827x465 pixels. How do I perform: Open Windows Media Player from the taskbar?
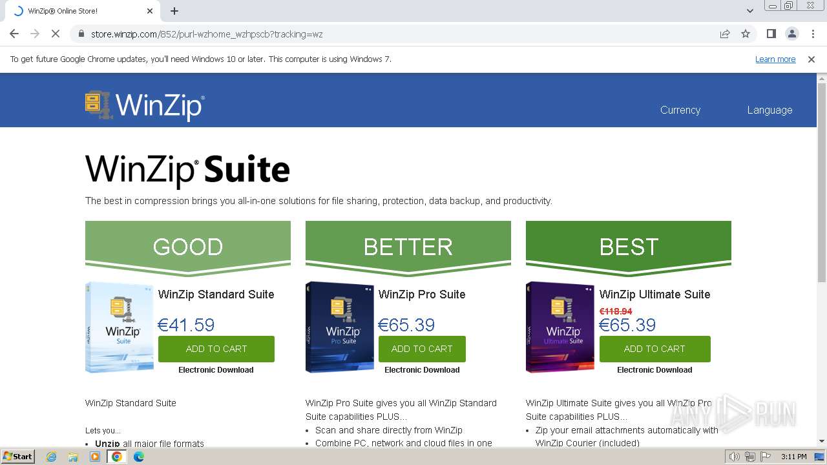[95, 457]
